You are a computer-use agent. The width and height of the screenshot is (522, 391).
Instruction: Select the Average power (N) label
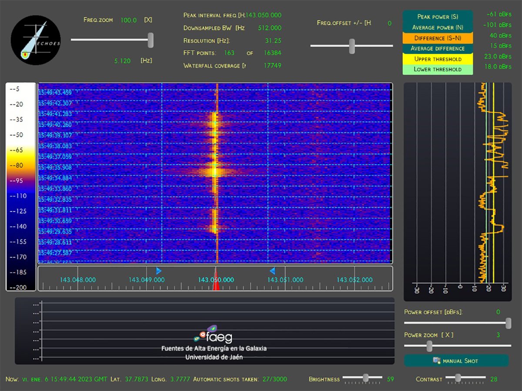click(437, 27)
